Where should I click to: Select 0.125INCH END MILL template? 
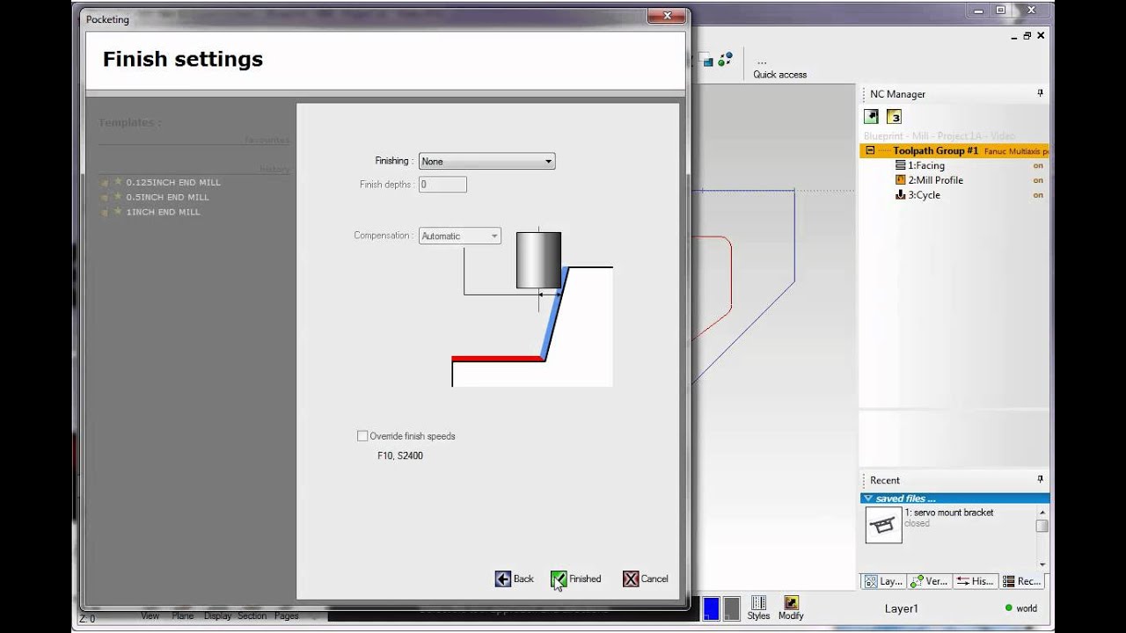(x=173, y=182)
